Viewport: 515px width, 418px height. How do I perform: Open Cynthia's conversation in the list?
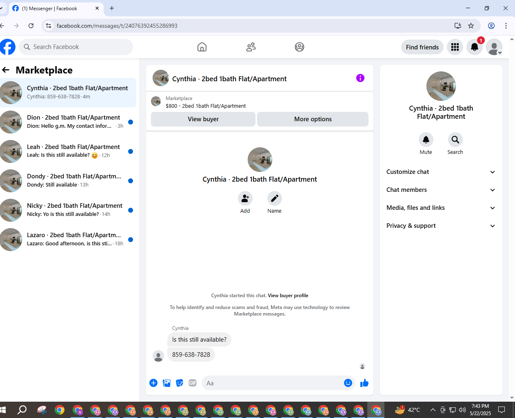(68, 93)
